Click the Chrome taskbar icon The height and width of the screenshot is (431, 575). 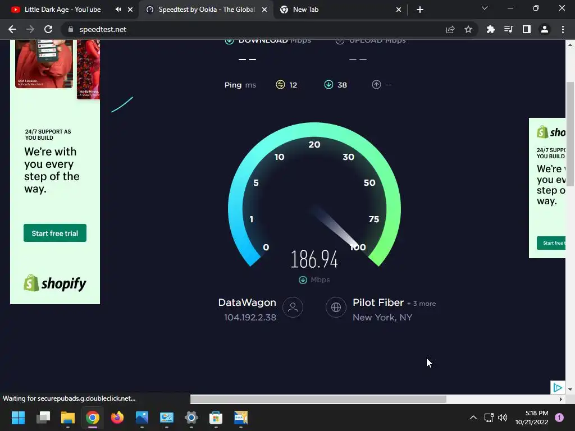click(x=93, y=418)
